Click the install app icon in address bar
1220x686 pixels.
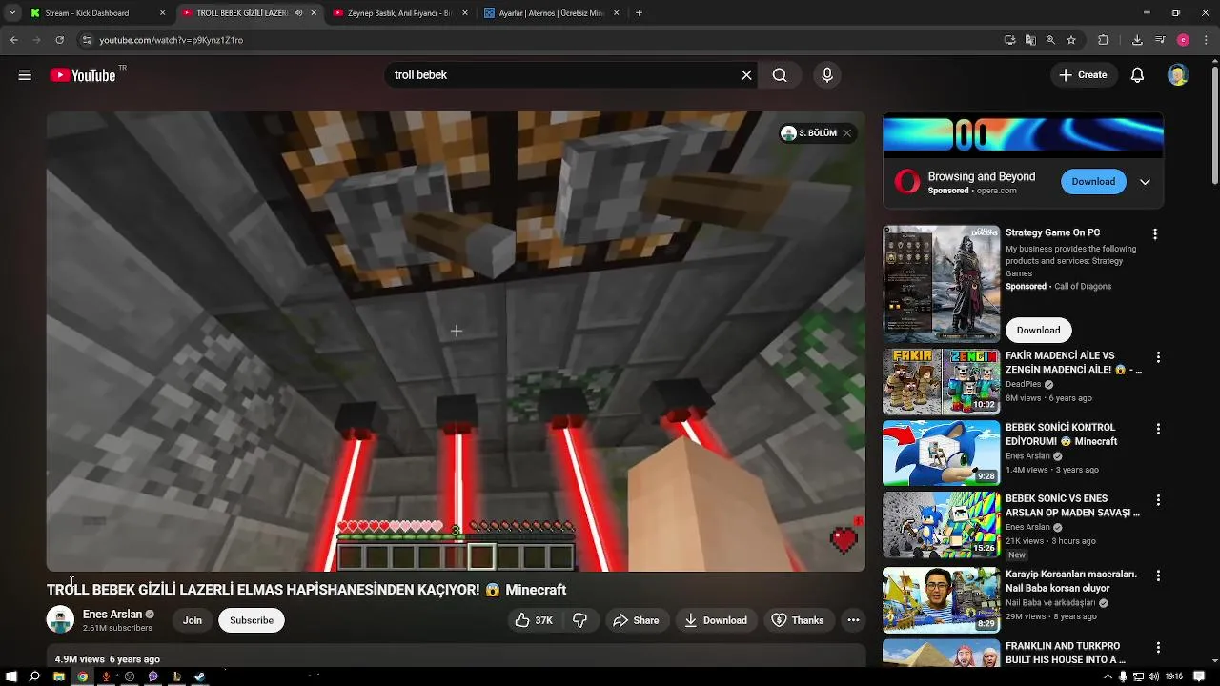click(1010, 40)
